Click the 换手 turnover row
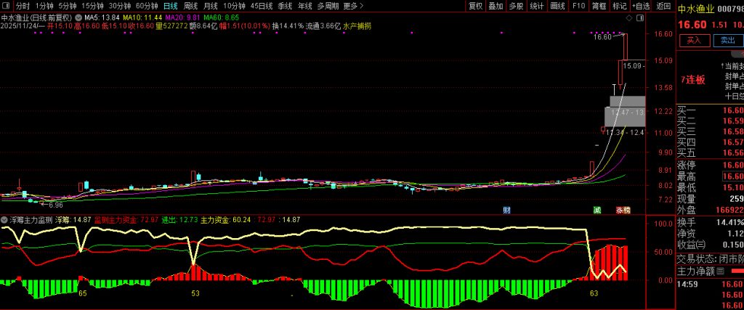This screenshot has height=310, width=744. pos(711,222)
